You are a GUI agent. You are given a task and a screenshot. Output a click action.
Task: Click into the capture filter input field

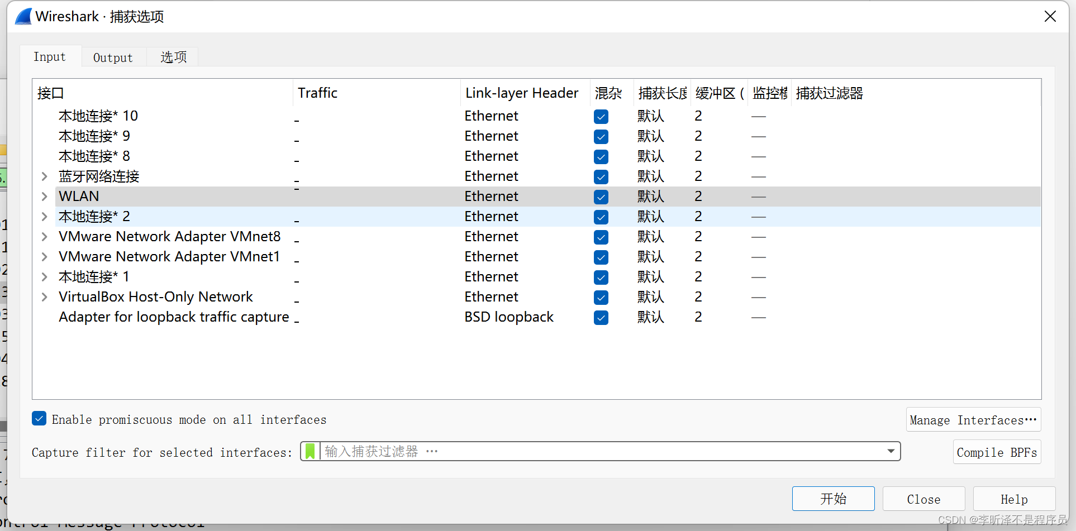[601, 451]
